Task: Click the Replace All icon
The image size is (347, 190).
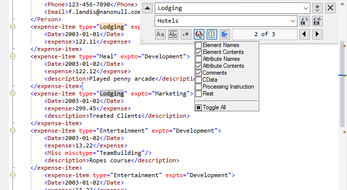Action: coord(317,21)
